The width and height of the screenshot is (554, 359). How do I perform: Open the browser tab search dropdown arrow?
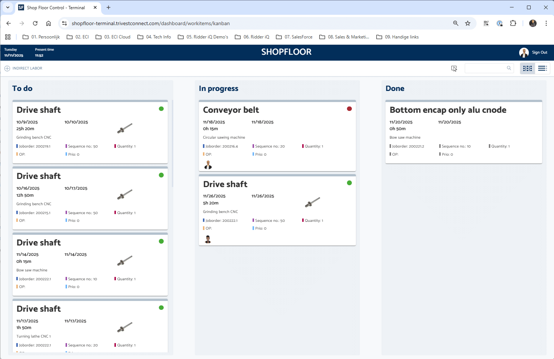pyautogui.click(x=8, y=7)
